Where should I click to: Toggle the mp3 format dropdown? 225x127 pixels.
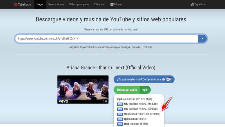pyautogui.click(x=145, y=90)
